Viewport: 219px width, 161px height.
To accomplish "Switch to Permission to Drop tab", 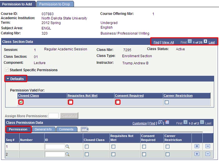I will [x=55, y=4].
